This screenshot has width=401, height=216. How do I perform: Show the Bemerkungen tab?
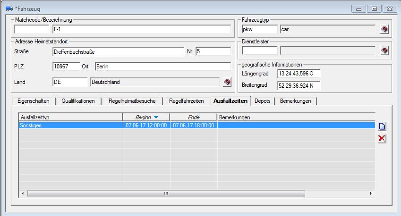point(296,101)
